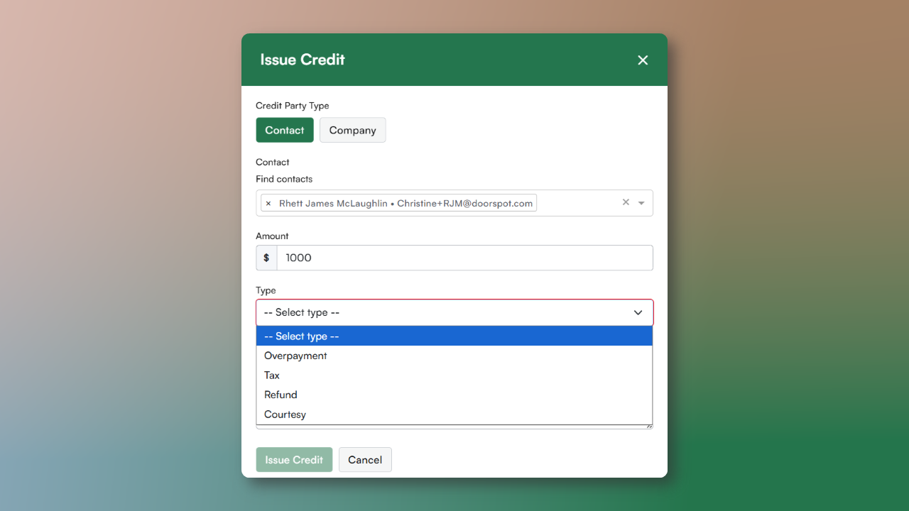Viewport: 909px width, 511px height.
Task: Pick Tax as the credit type
Action: pos(272,375)
